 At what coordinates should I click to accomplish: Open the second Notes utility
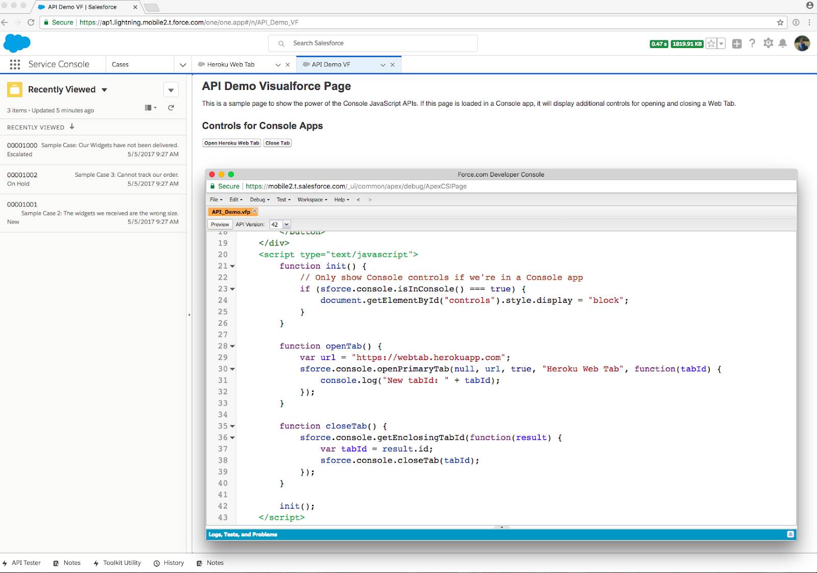[x=210, y=563]
